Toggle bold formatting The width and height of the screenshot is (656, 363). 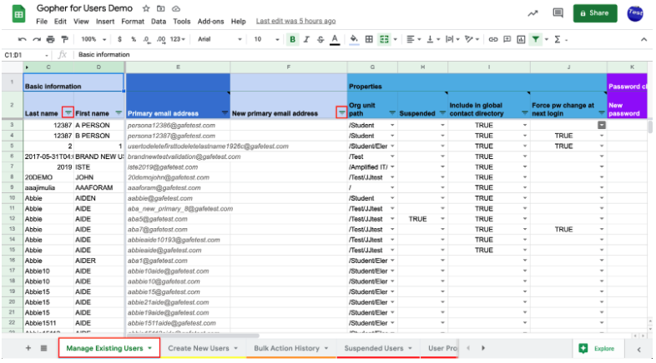(x=292, y=39)
